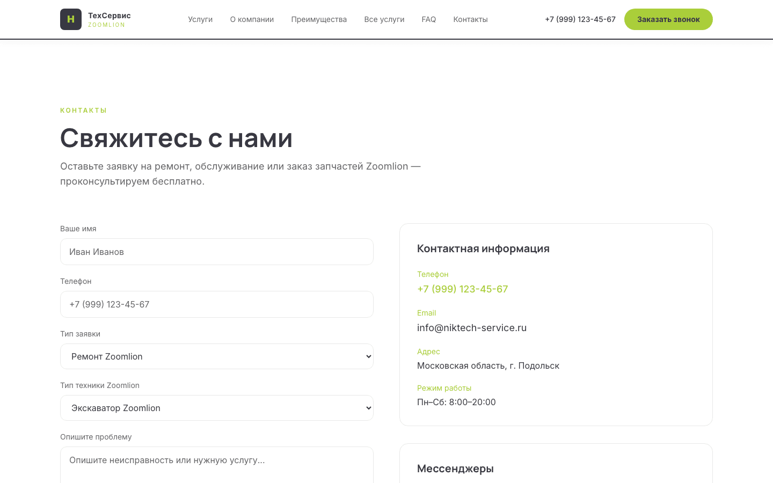Viewport: 773px width, 483px height.
Task: Navigate to Контакты in header
Action: point(470,19)
